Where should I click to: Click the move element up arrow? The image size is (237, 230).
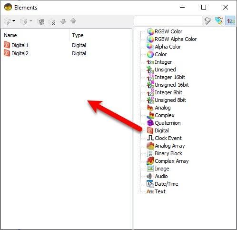pyautogui.click(x=73, y=21)
